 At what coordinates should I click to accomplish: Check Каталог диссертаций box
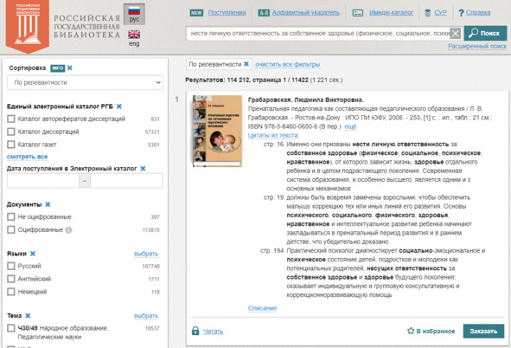[x=11, y=132]
